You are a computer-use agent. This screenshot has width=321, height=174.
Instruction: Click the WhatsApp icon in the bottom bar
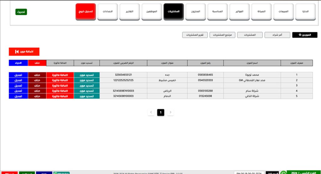coord(283,173)
